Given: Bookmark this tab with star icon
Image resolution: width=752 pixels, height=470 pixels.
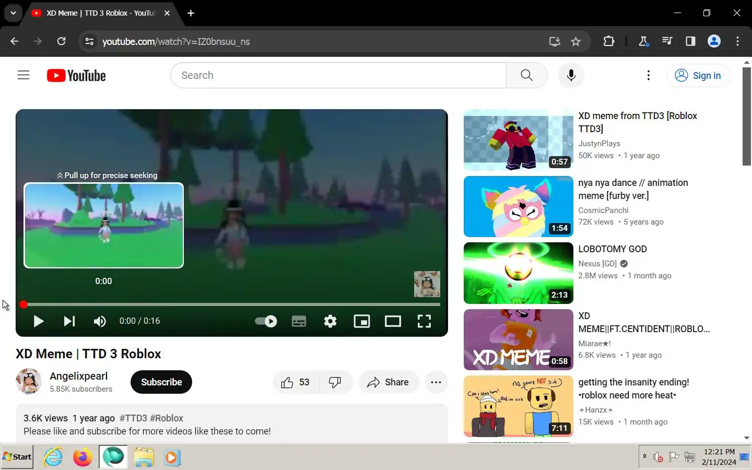Looking at the screenshot, I should pos(575,41).
